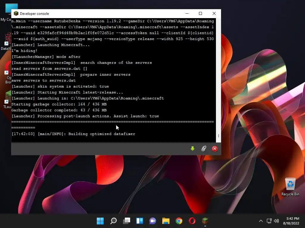Viewport: 305px width, 228px height.
Task: Click 'skin system is activated: true' line
Action: coord(60,86)
